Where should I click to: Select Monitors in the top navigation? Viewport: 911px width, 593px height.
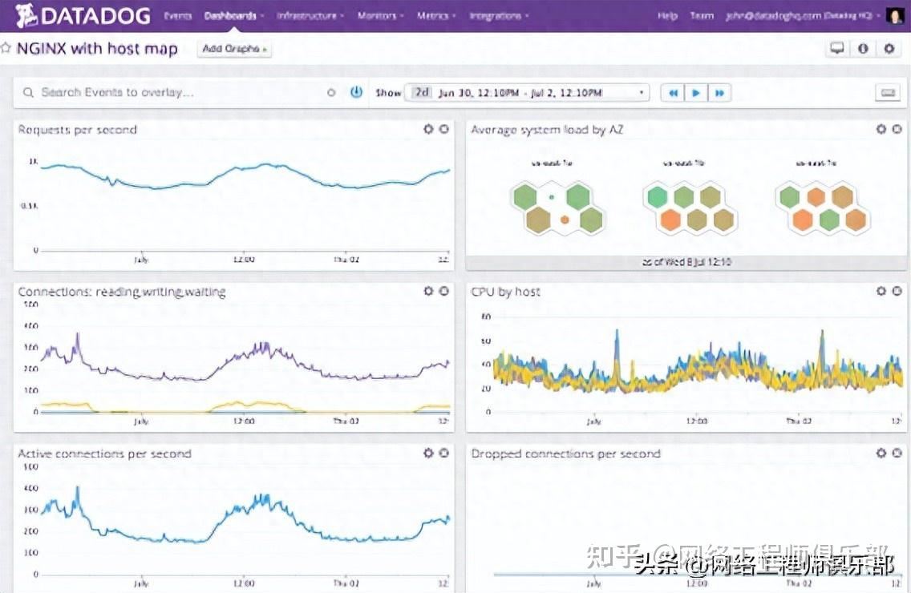(x=378, y=14)
